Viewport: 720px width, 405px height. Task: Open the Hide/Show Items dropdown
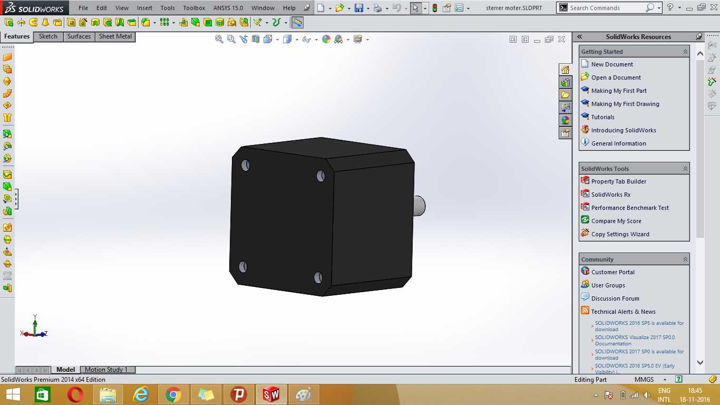[x=316, y=40]
